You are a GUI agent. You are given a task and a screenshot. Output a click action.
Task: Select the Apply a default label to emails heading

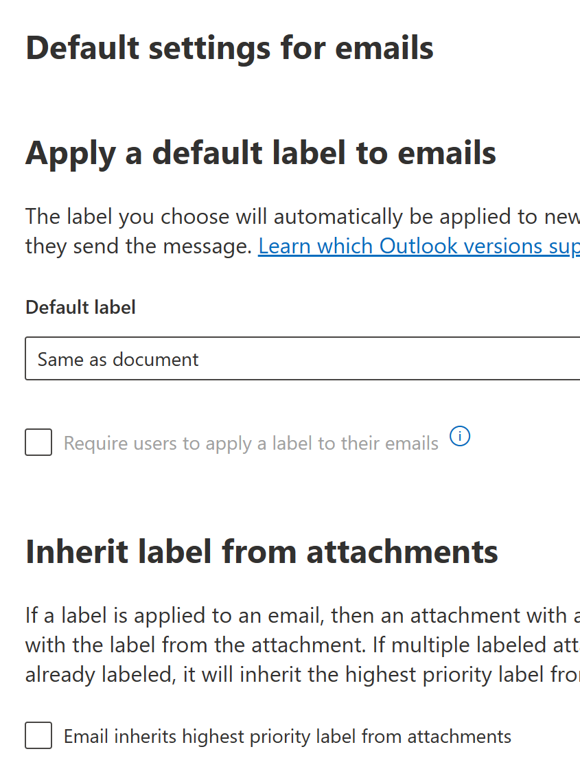[x=261, y=152]
